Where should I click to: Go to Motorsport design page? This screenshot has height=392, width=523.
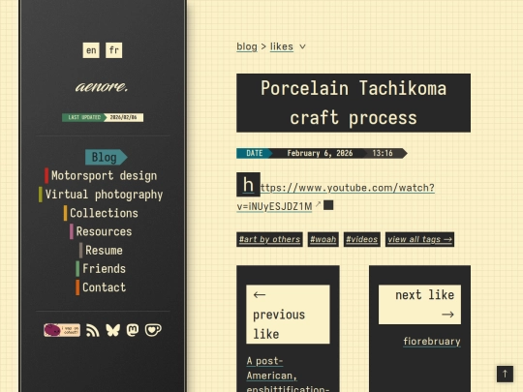(101, 175)
